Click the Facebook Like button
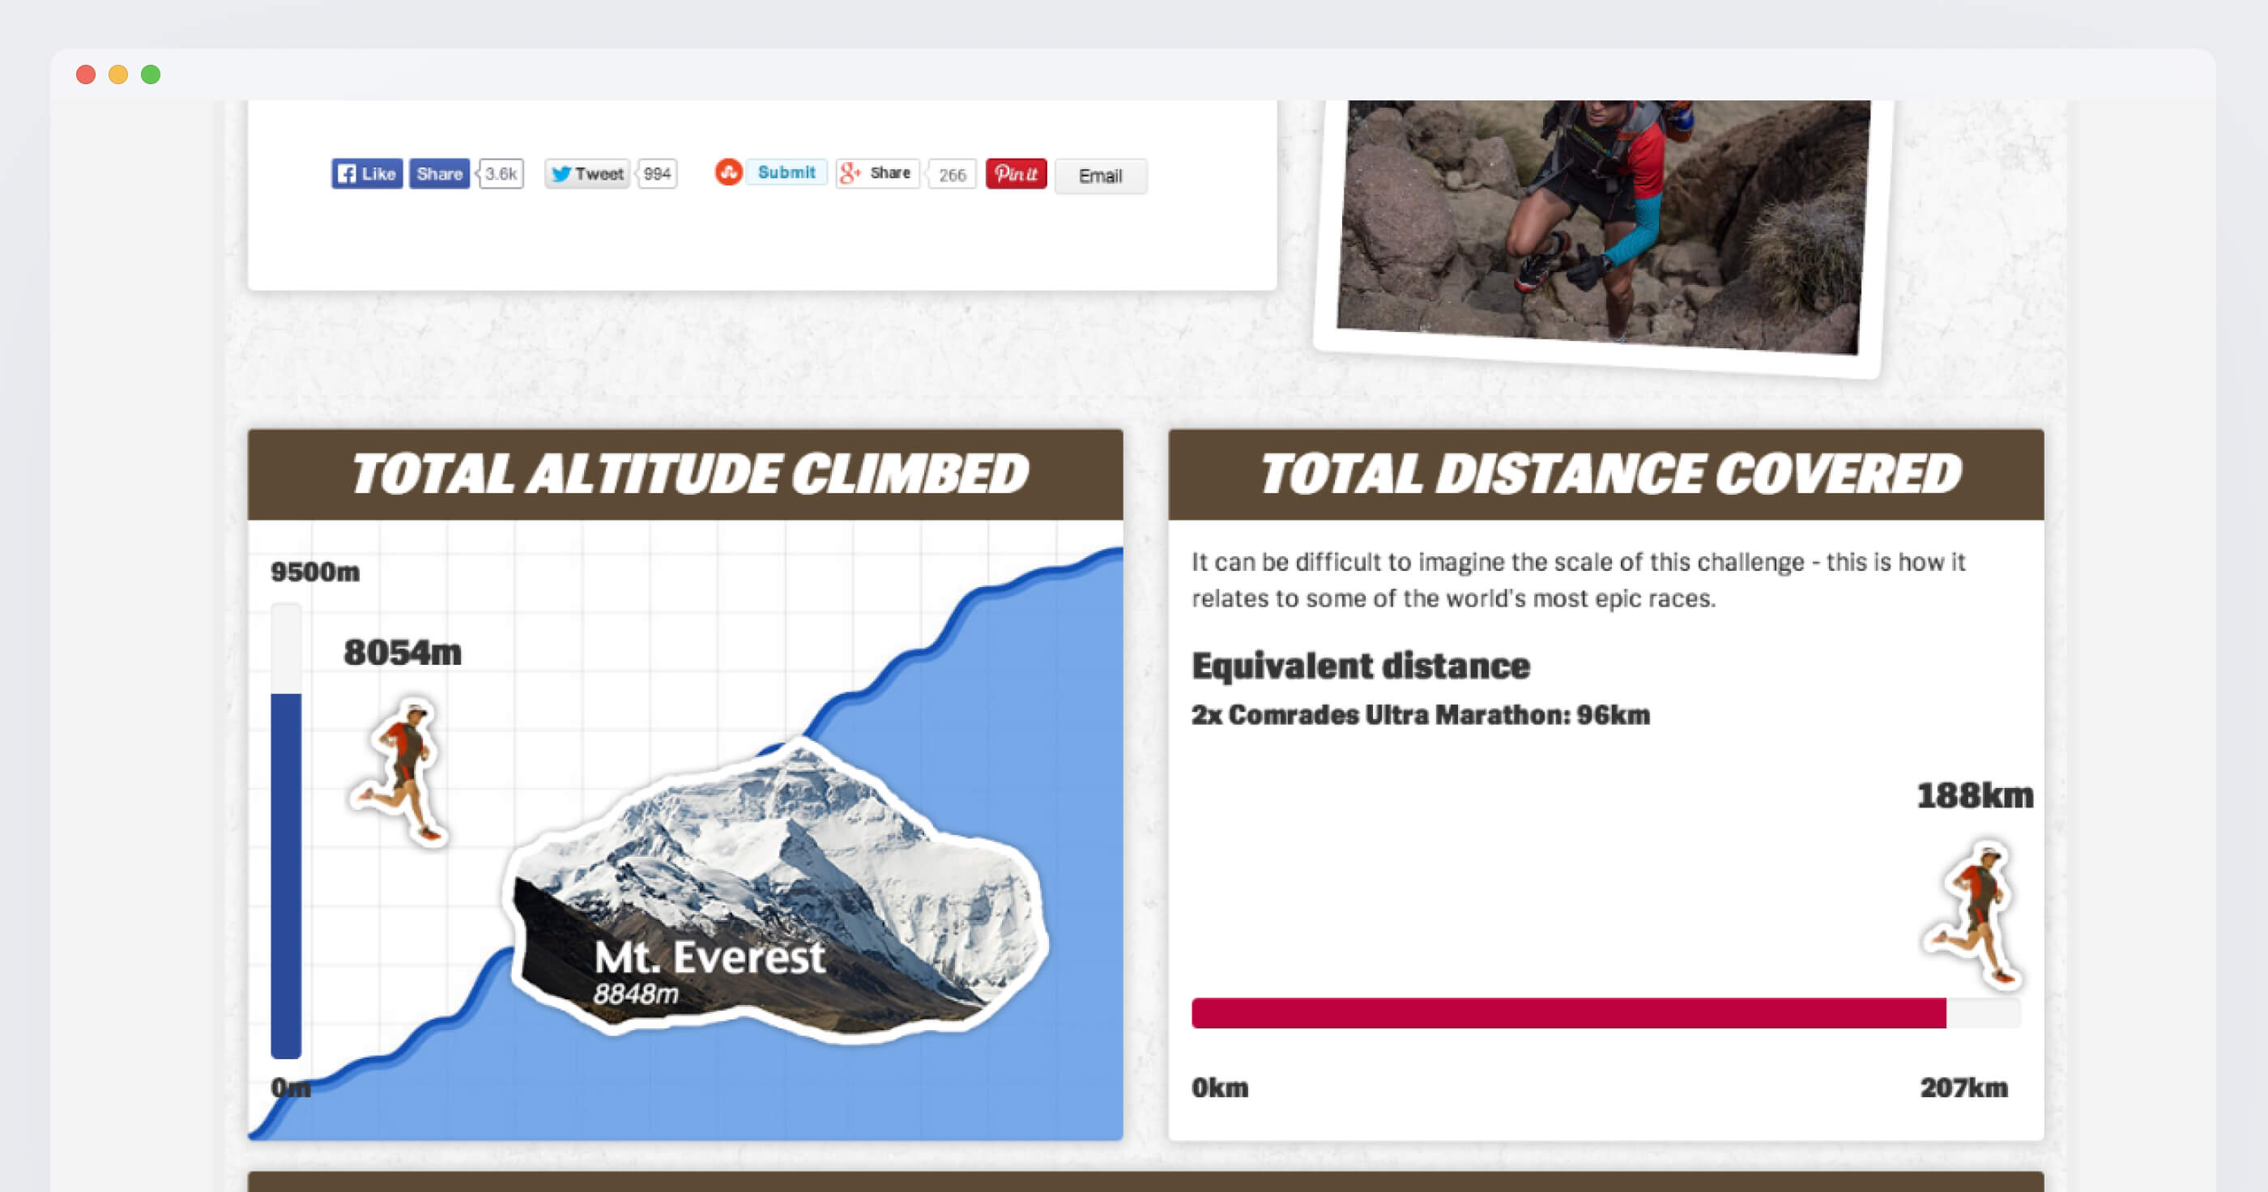2268x1192 pixels. point(367,173)
